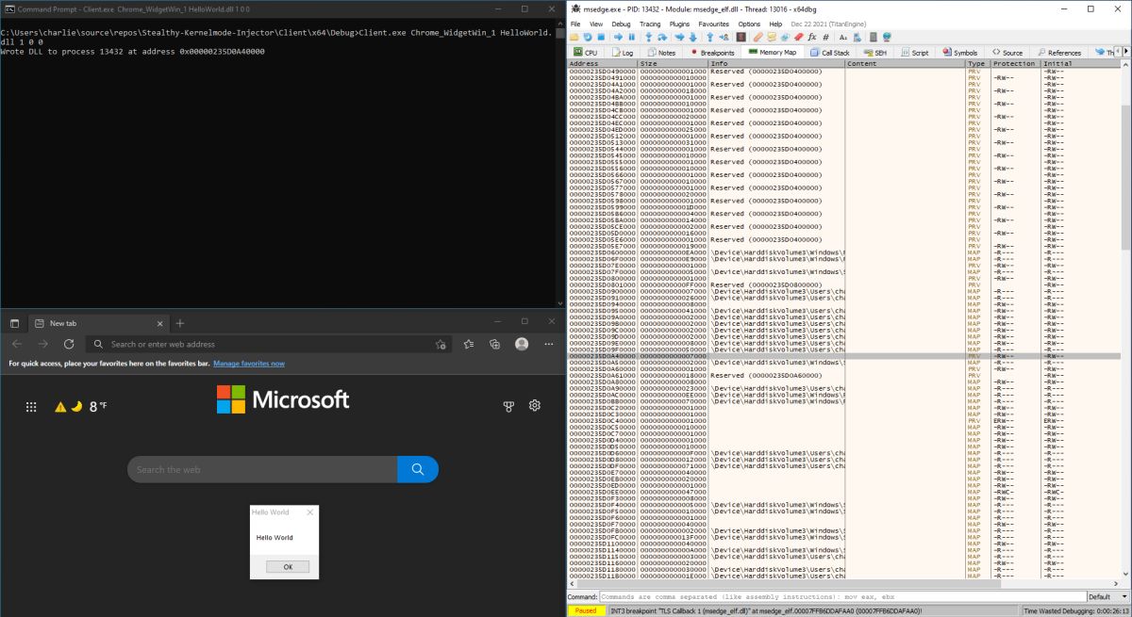The width and height of the screenshot is (1132, 617).
Task: Open Functions list fx icon
Action: click(x=812, y=37)
